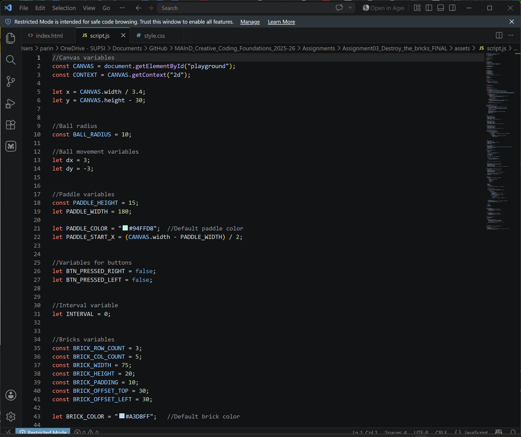Click the UTF-8 encoding indicator
The image size is (521, 437).
coord(421,432)
